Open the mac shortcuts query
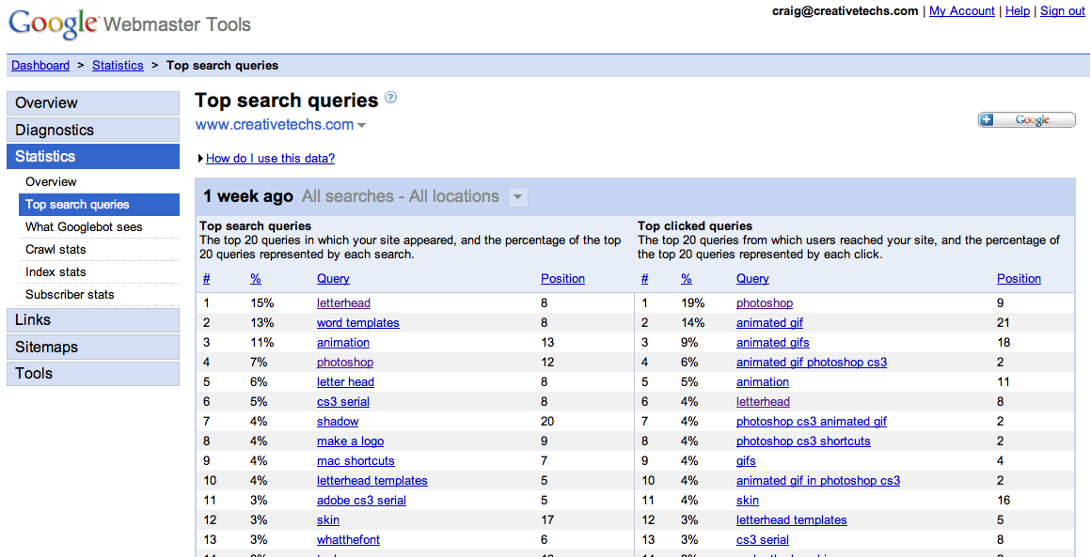The height and width of the screenshot is (557, 1091). pos(356,461)
